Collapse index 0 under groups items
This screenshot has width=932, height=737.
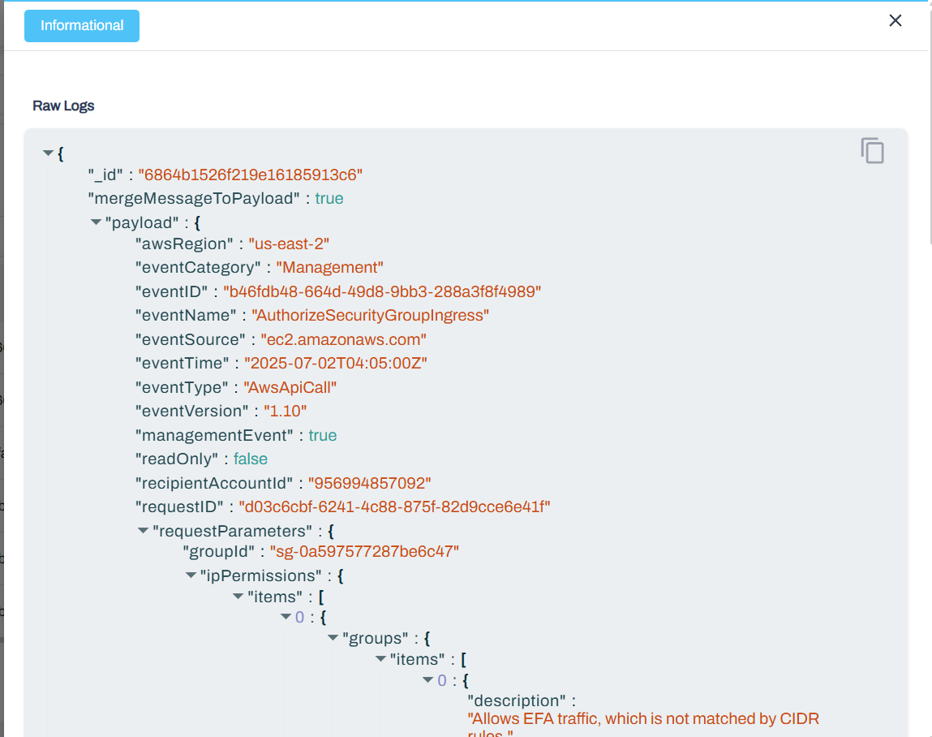(428, 680)
